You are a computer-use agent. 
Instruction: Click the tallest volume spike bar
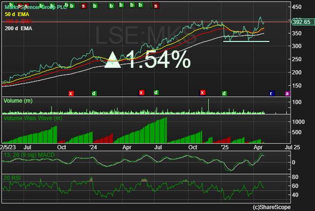tap(209, 106)
